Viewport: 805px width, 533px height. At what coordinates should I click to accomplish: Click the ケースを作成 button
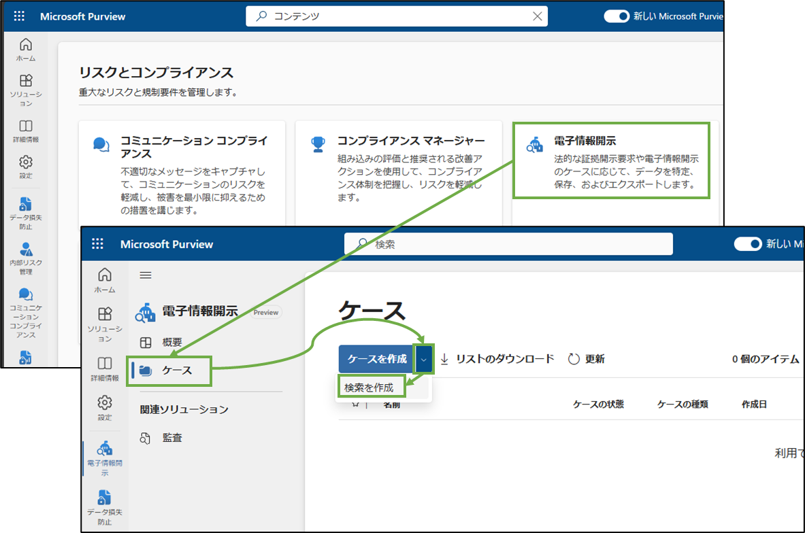[377, 359]
